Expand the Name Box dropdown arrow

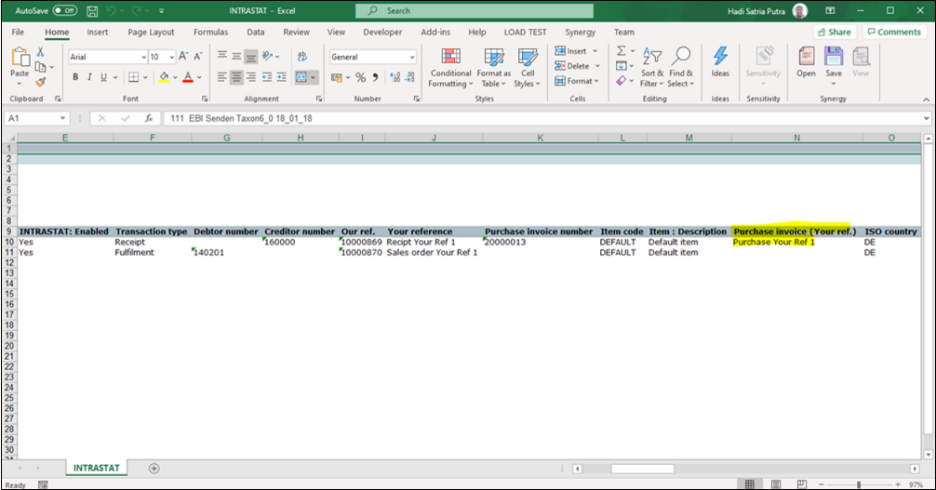(62, 118)
